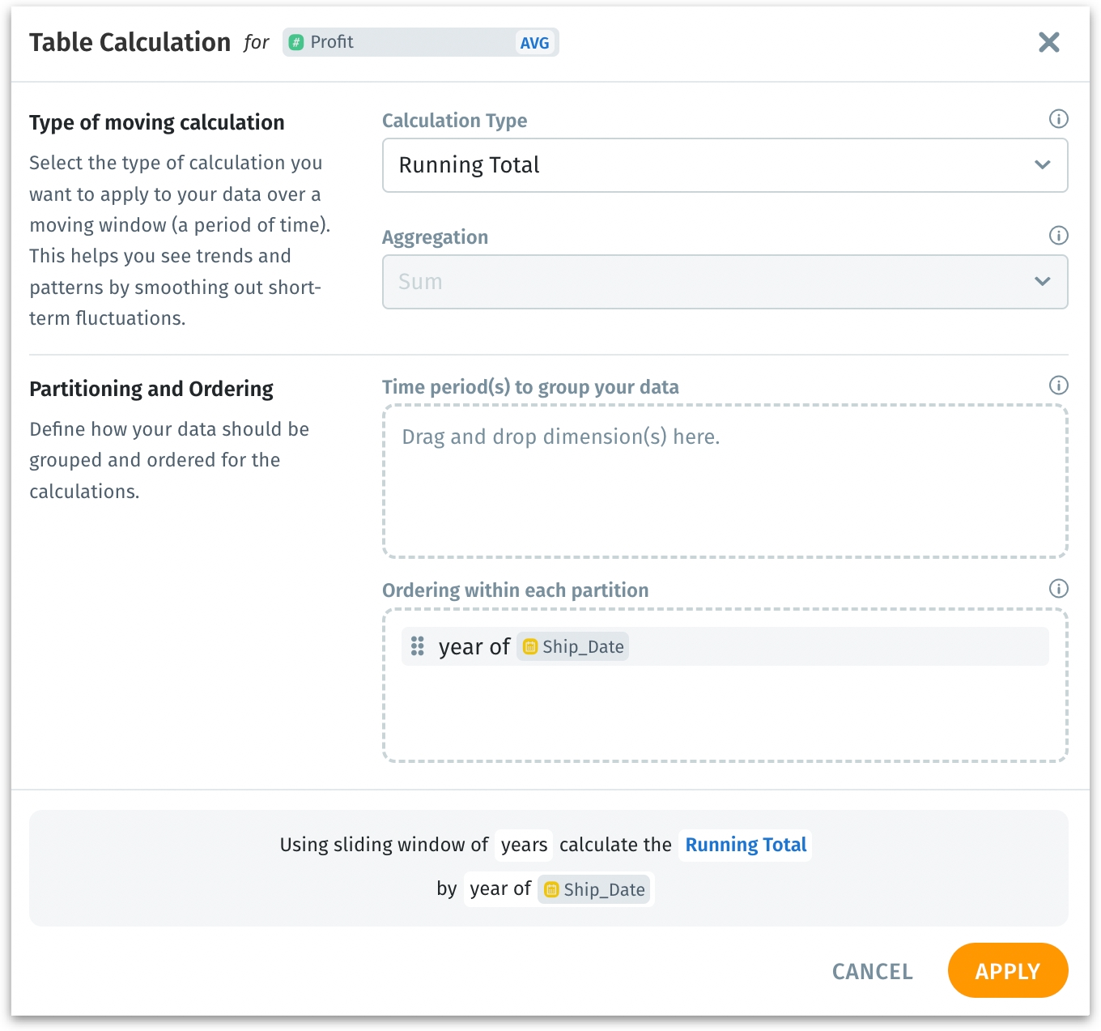Open the Running Total calculation type dropdown
The width and height of the screenshot is (1101, 1031).
(725, 165)
